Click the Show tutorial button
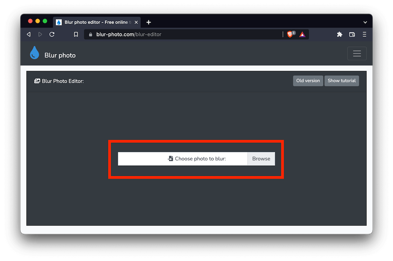This screenshot has height=261, width=393. coord(342,81)
